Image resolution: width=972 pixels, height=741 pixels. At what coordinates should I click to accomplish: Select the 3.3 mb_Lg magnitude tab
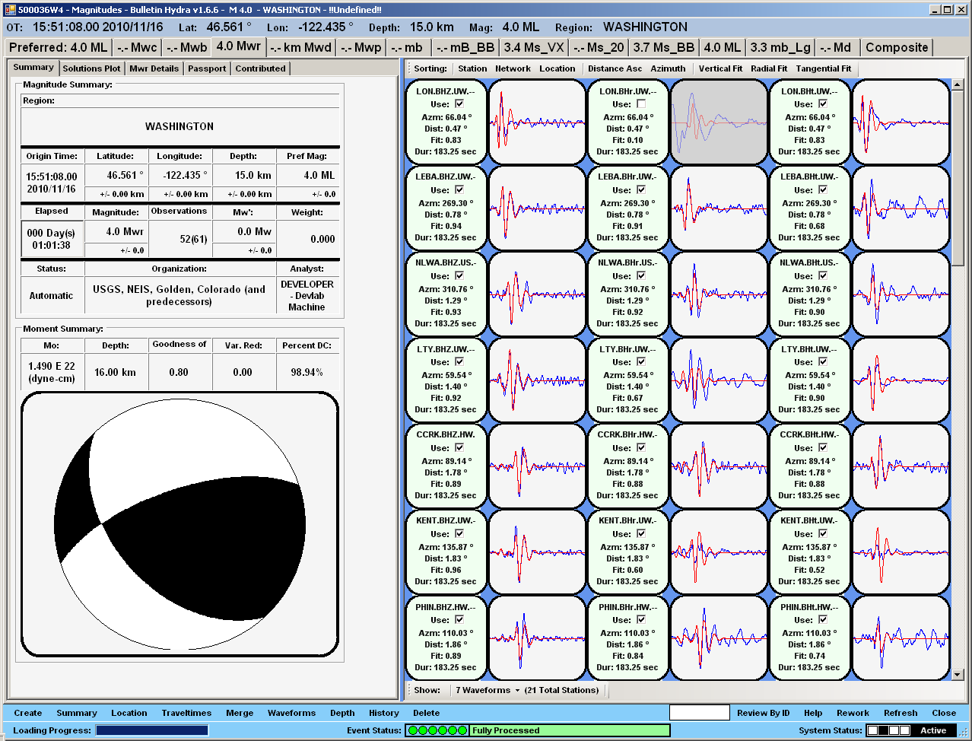point(780,47)
